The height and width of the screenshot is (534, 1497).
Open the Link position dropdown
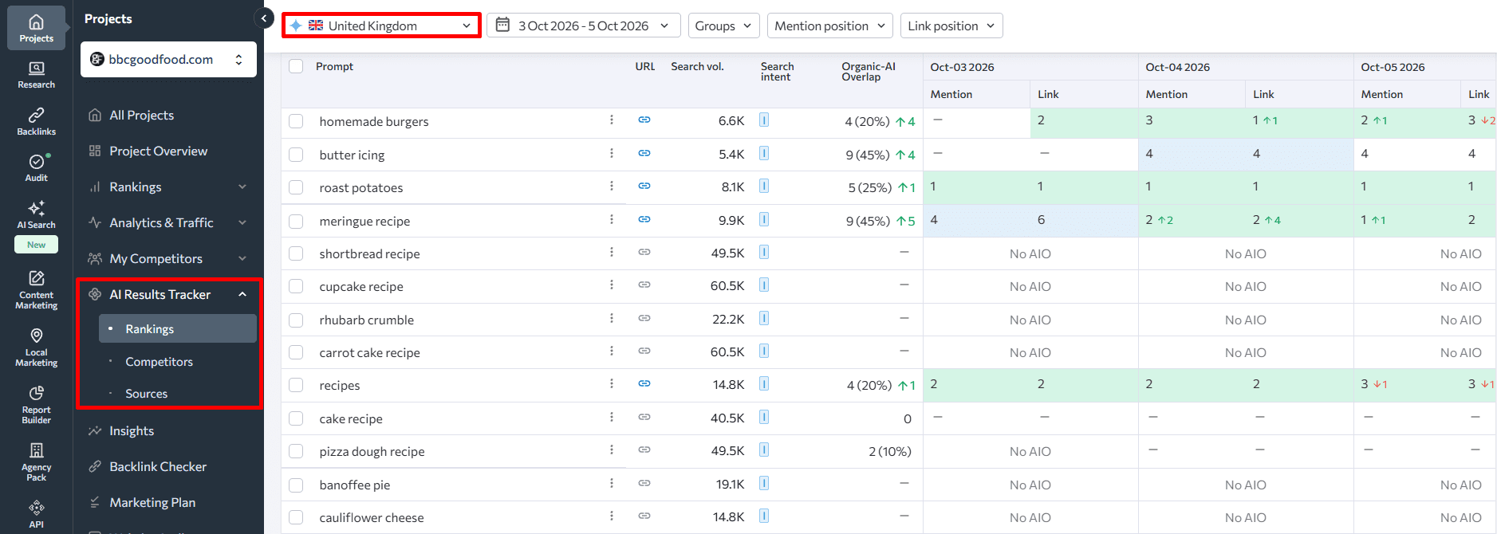pos(951,26)
